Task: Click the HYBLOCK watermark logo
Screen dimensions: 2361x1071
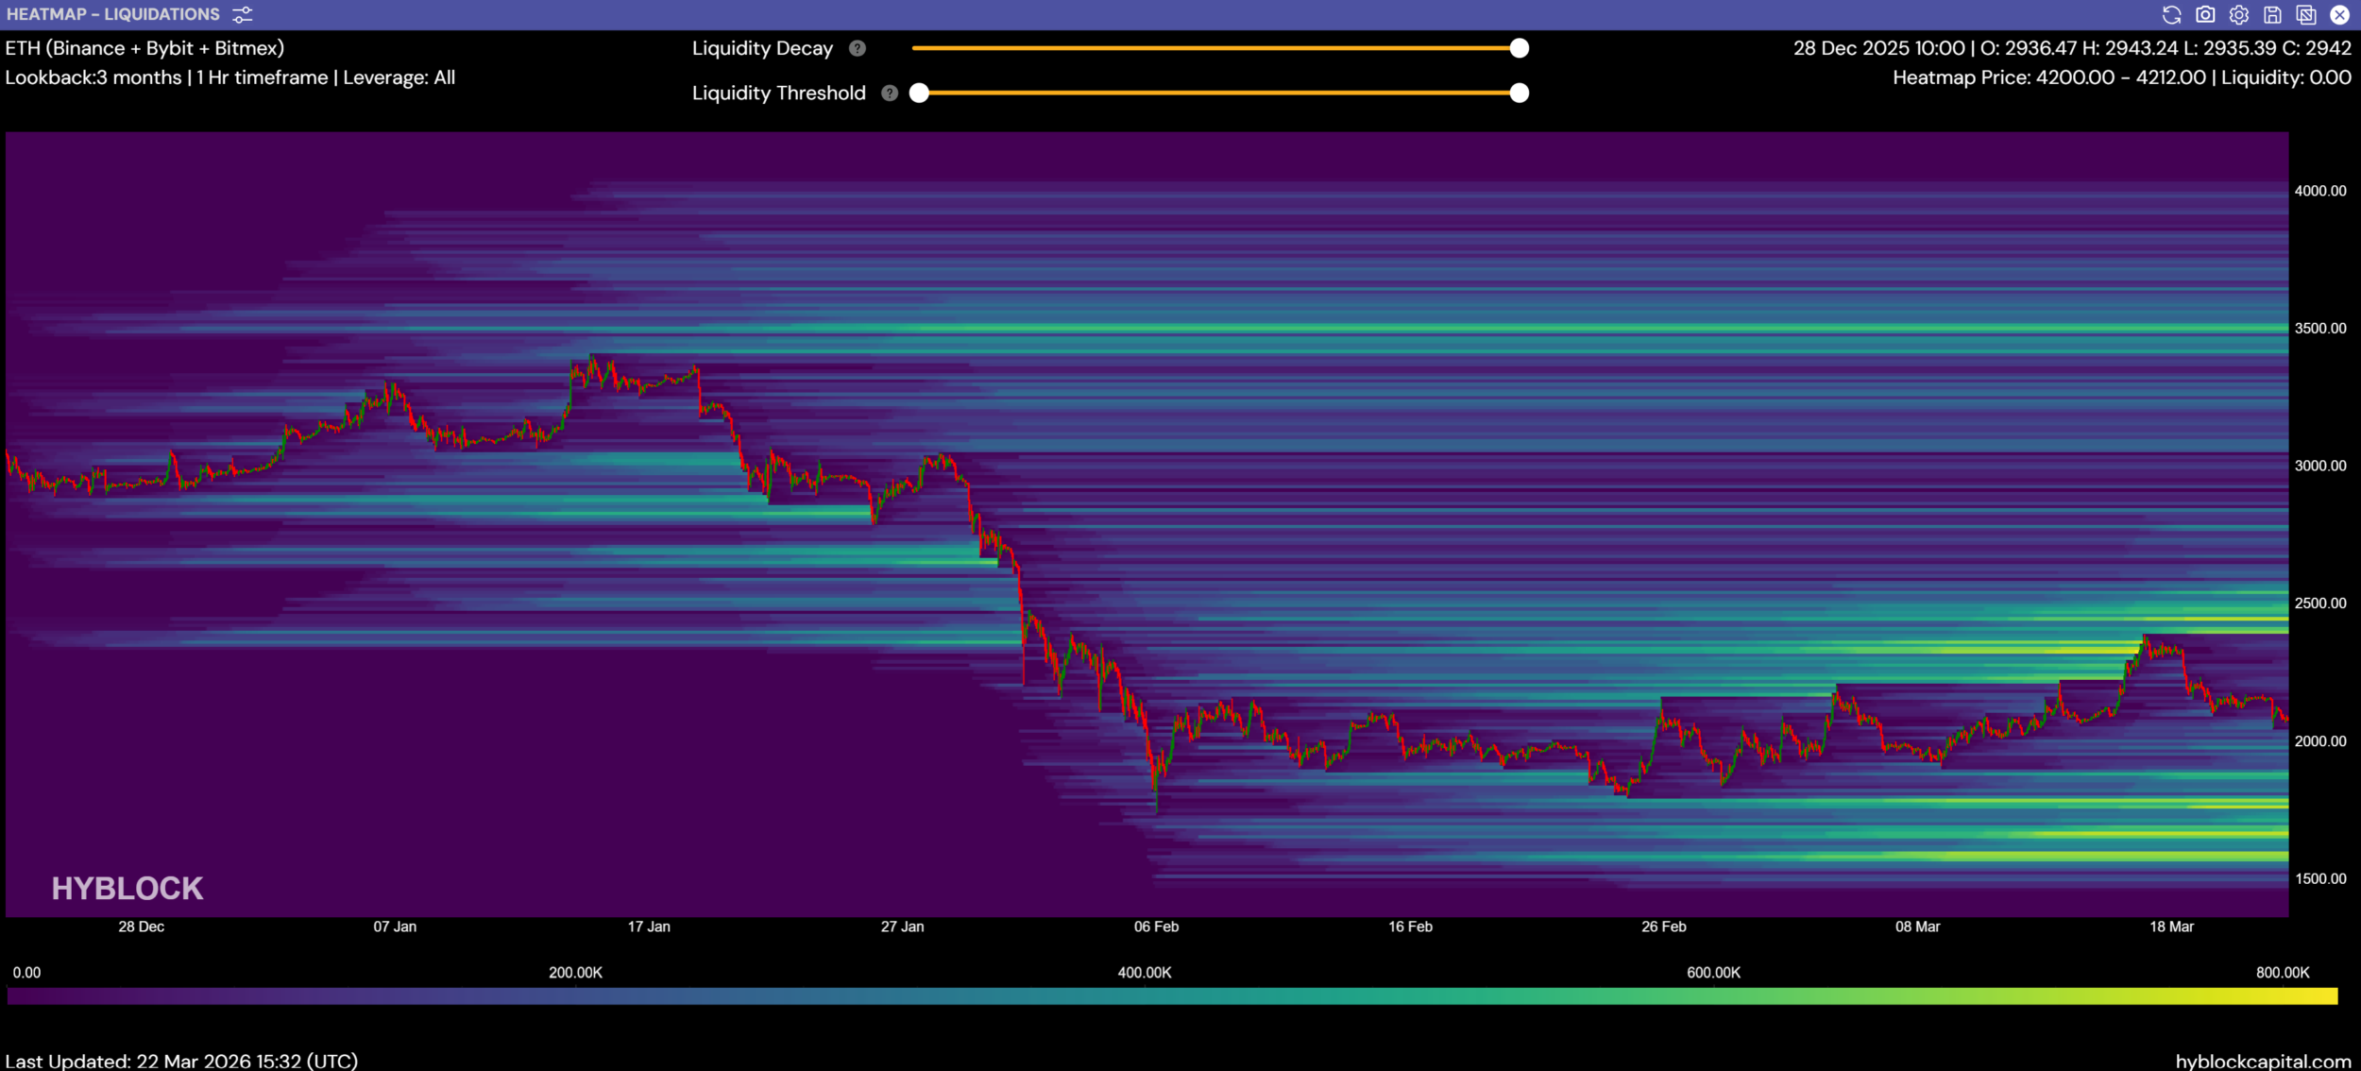Action: [127, 888]
